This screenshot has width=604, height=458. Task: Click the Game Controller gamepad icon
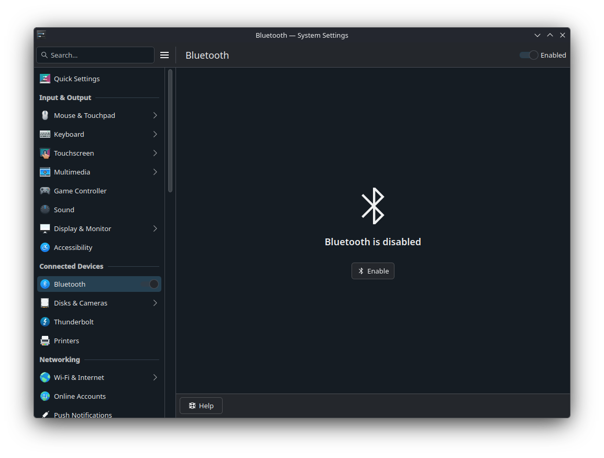click(45, 191)
